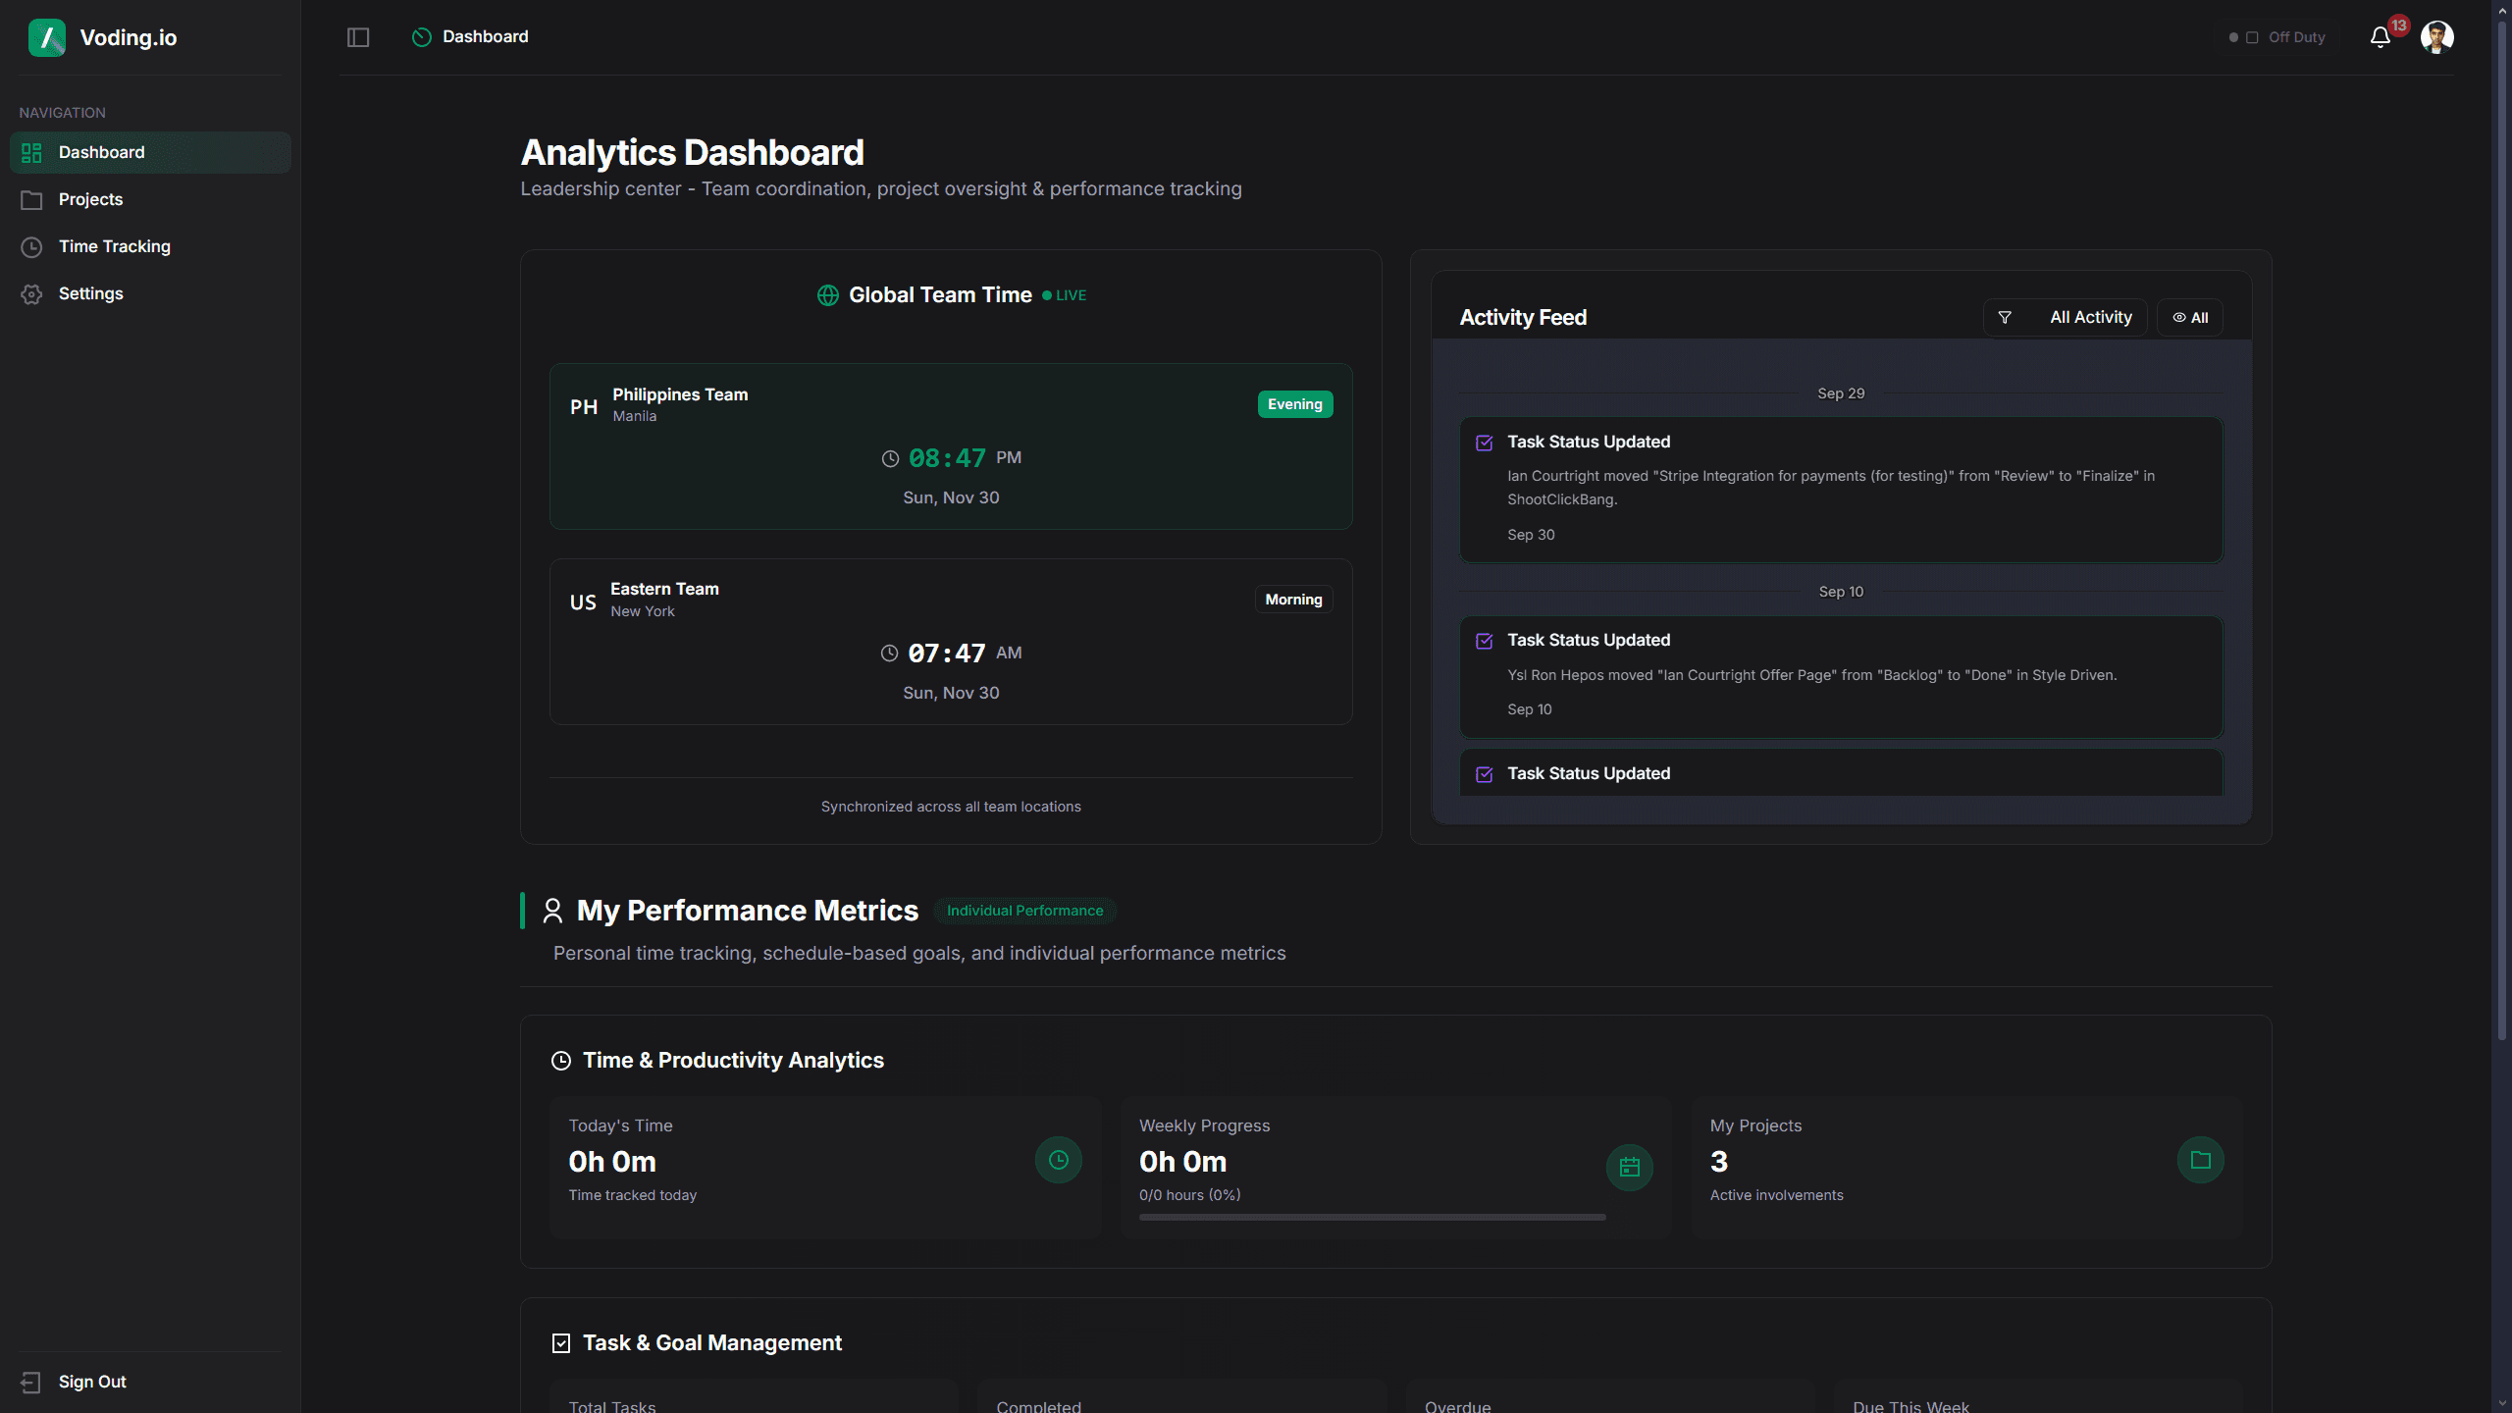Click the Global Team Time globe icon
The height and width of the screenshot is (1413, 2512).
click(827, 295)
